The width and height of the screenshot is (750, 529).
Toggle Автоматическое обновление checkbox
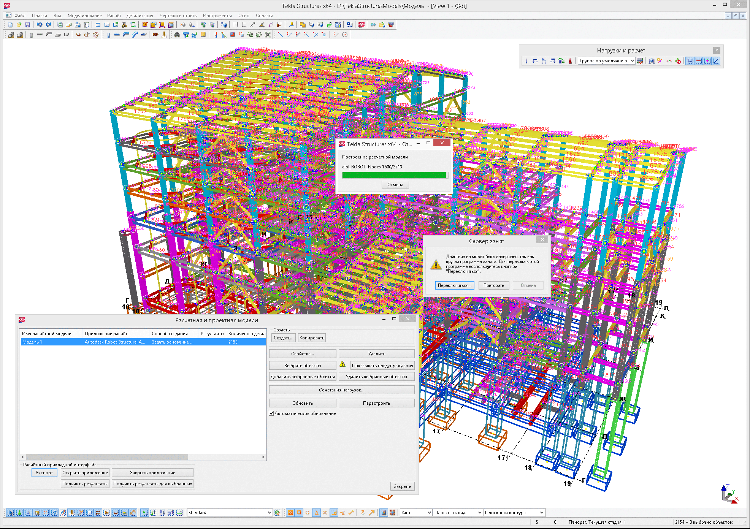coord(271,413)
